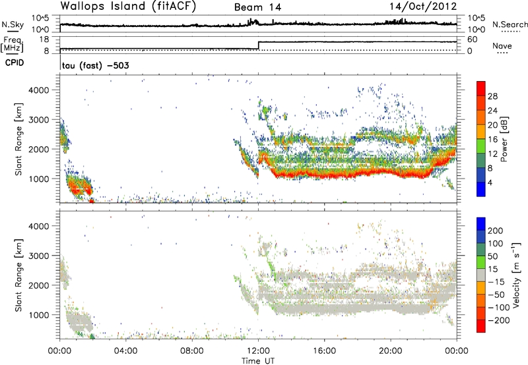Click the '60' Nave axis tick
Viewport: 528px width, 365px height.
472,40
